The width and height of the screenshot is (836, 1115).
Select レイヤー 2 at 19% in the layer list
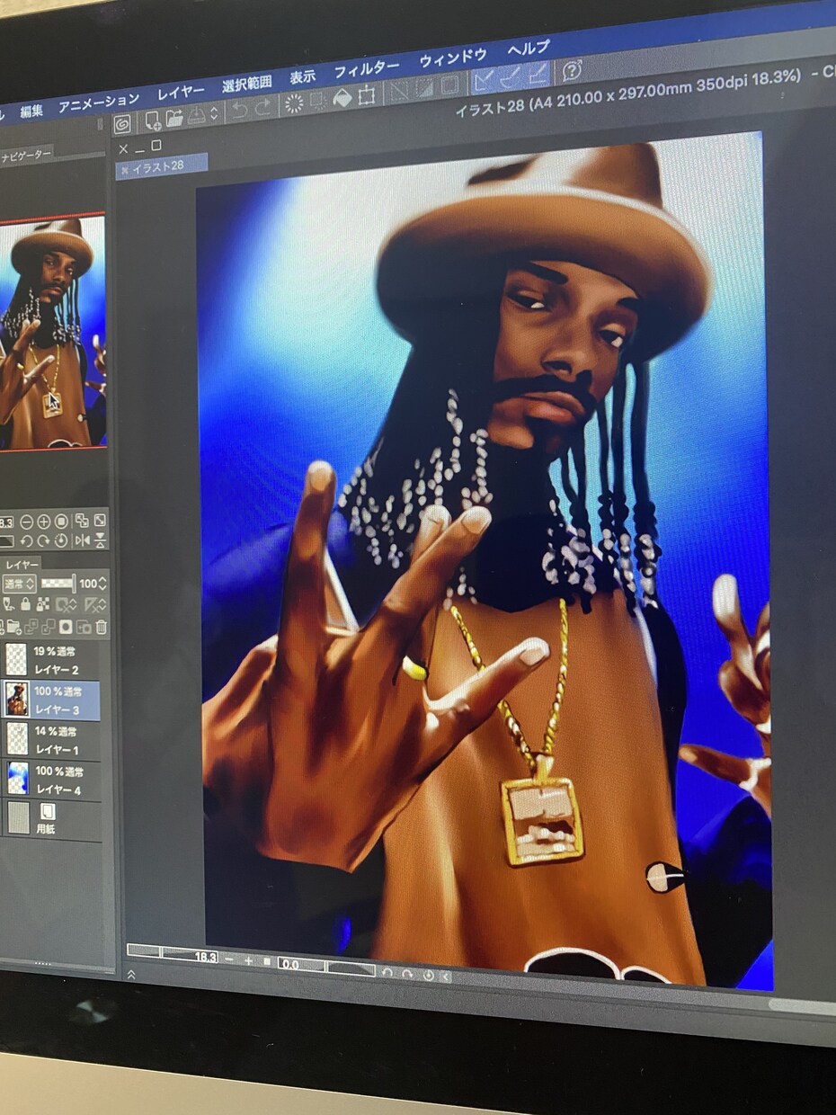[50, 660]
